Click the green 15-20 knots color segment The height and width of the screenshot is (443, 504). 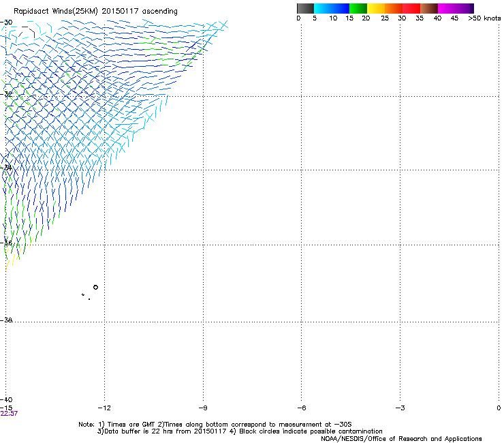pos(358,8)
